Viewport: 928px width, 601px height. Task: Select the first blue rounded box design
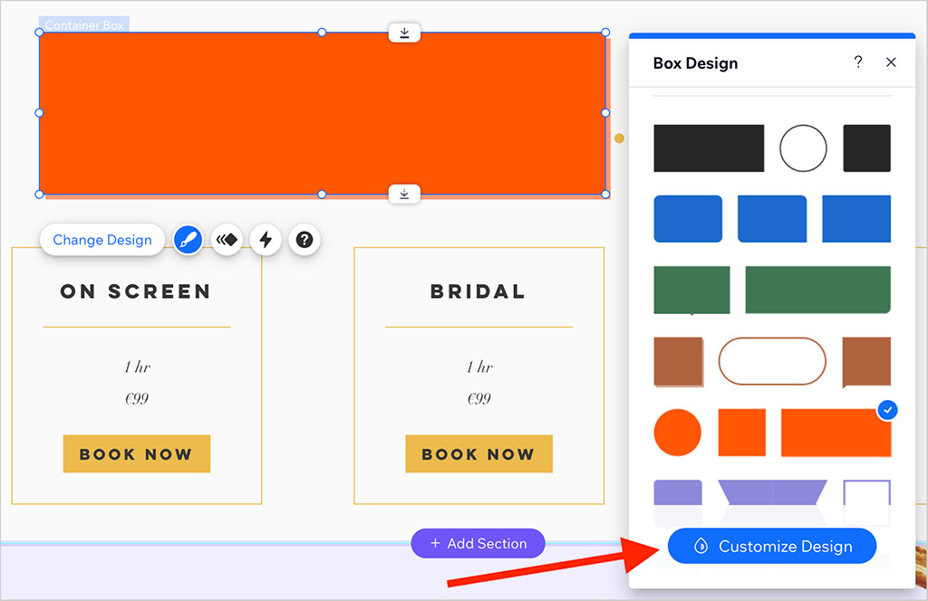pyautogui.click(x=688, y=219)
